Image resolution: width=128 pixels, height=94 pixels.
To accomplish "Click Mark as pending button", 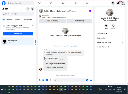I will [x=52, y=21].
